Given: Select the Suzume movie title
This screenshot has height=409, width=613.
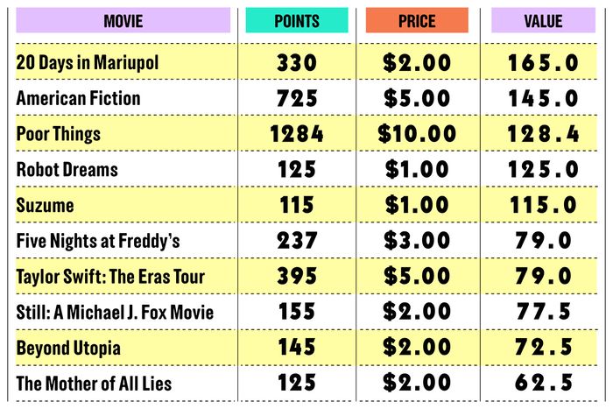Looking at the screenshot, I should click(45, 205).
